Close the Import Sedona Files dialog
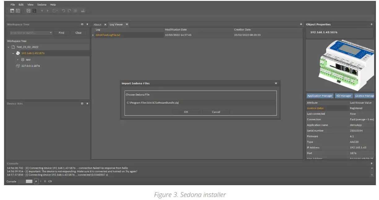The width and height of the screenshot is (379, 200). click(x=276, y=83)
